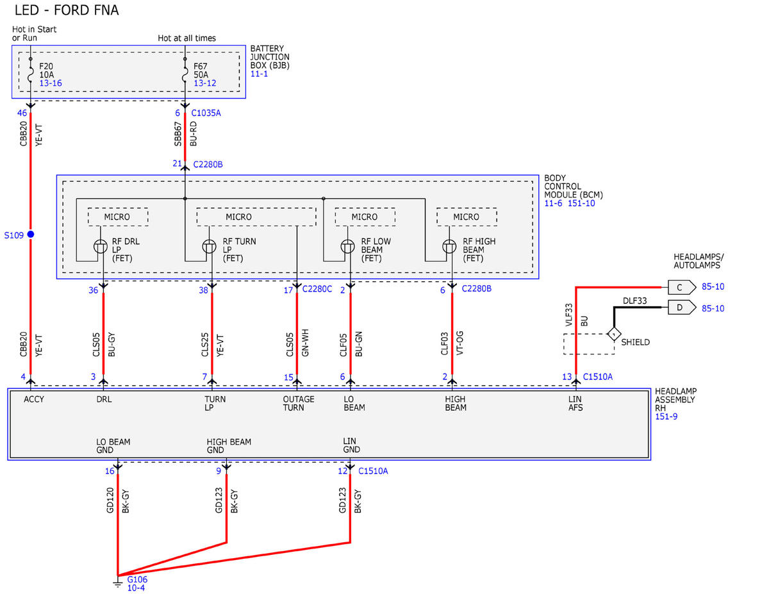Viewport: 769px width, 594px height.
Task: Click the GN-WH wire color label
Action: (x=305, y=343)
